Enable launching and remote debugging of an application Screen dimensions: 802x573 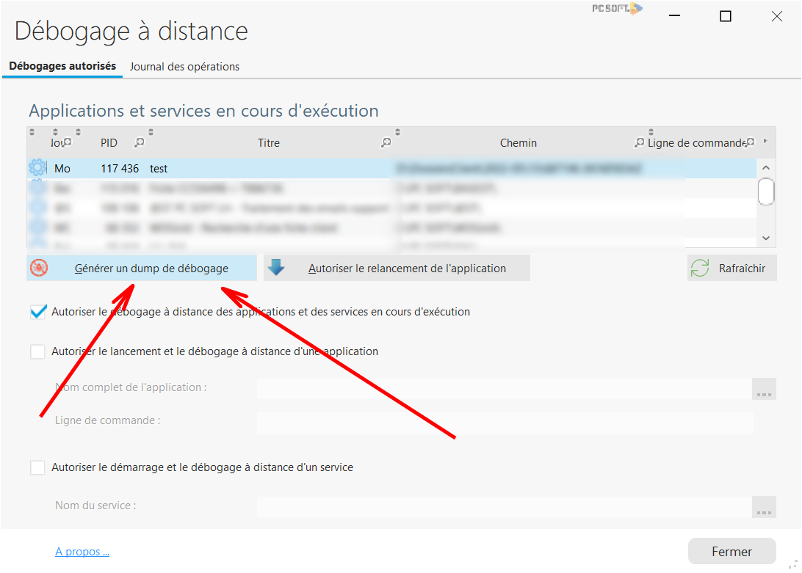click(37, 351)
